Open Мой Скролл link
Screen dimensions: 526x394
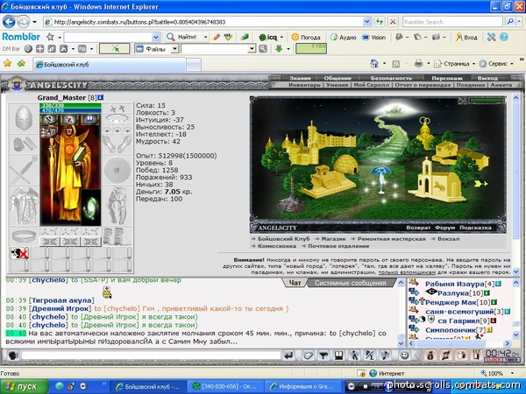pos(372,85)
